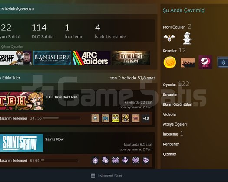The width and height of the screenshot is (228, 182).
Task: View the 1 İnceleme stat in showcase
Action: tap(74, 31)
